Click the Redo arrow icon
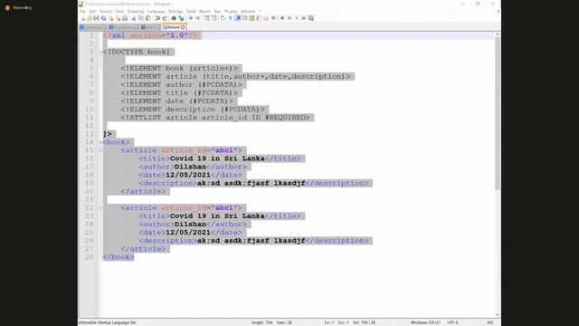 [x=165, y=18]
